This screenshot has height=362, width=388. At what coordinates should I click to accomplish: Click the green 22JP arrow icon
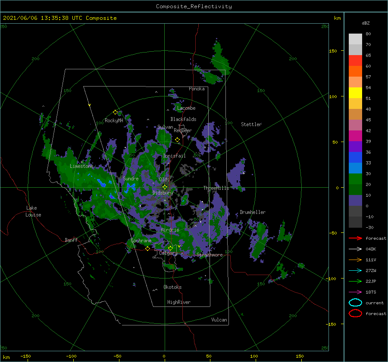click(355, 281)
